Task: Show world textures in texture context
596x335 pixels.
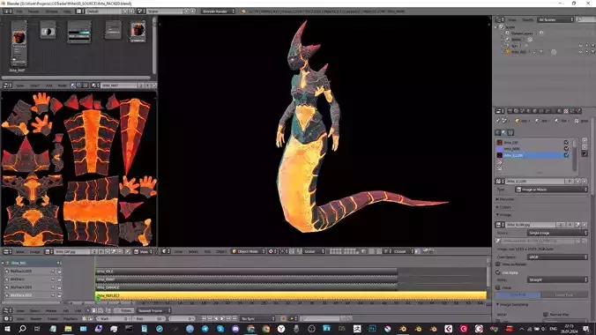Action: click(497, 132)
